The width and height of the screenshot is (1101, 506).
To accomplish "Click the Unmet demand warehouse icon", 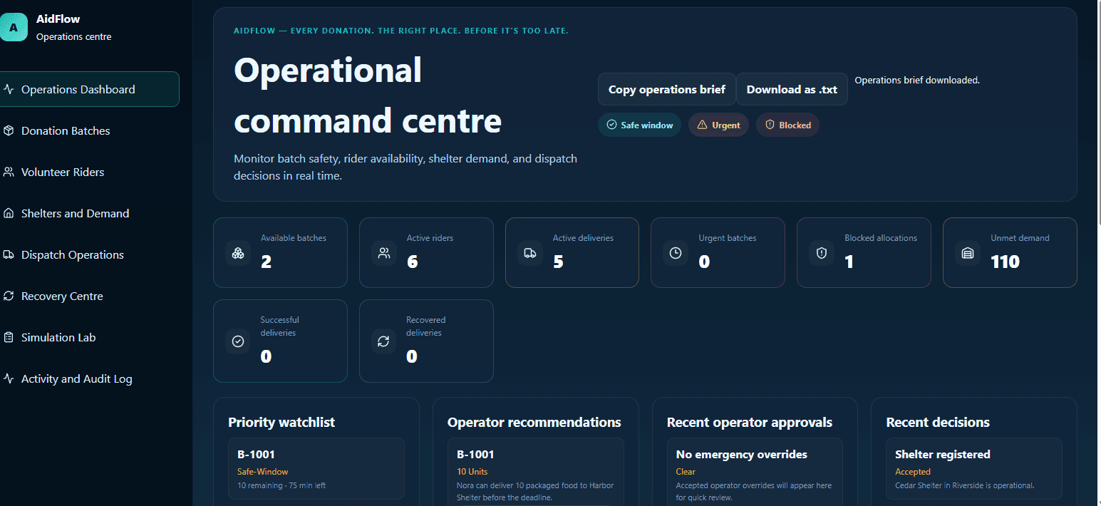I will (968, 253).
